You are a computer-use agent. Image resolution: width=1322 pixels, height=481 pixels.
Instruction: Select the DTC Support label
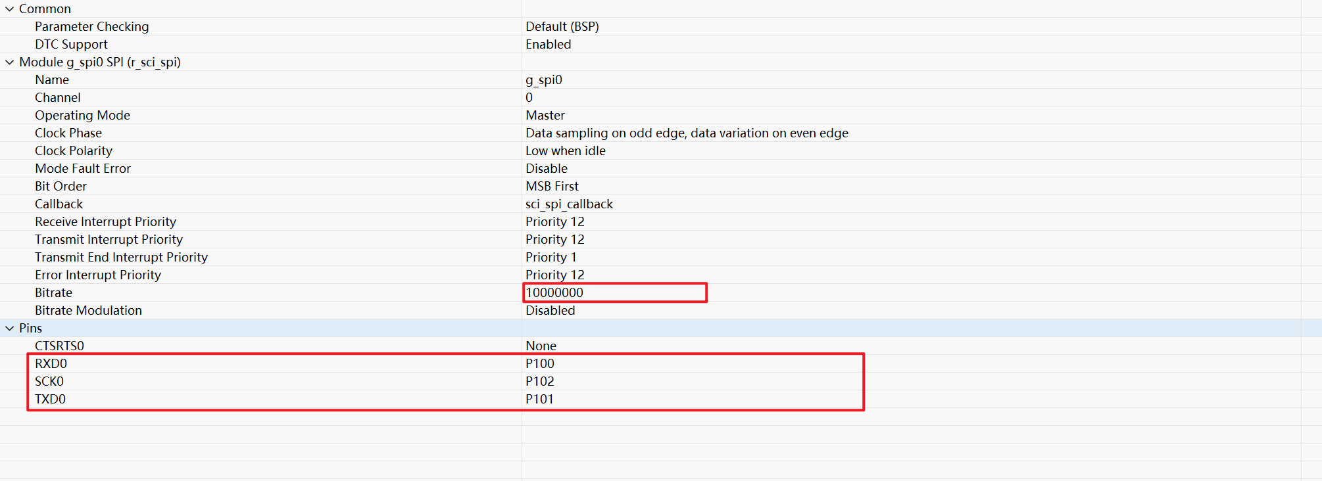(72, 44)
